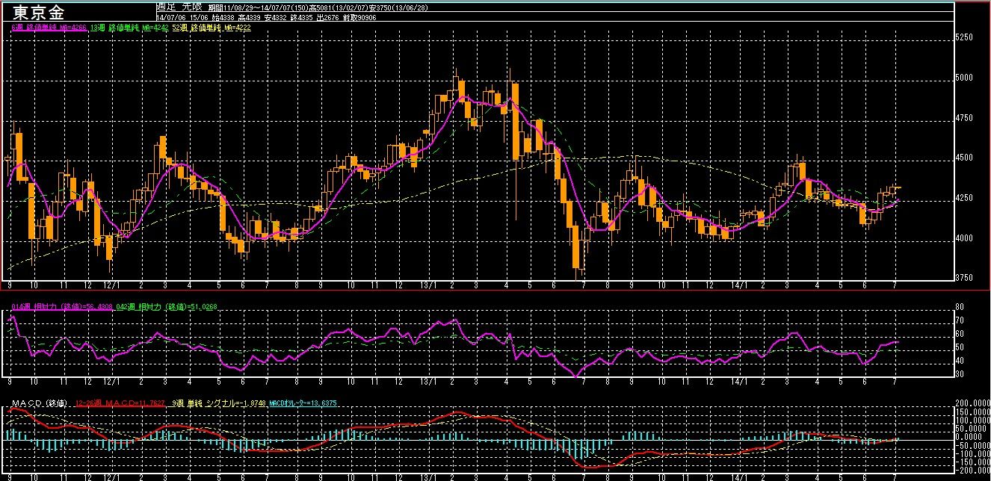Click the 12/1 date marker on price chart
Image resolution: width=991 pixels, height=481 pixels.
point(111,286)
